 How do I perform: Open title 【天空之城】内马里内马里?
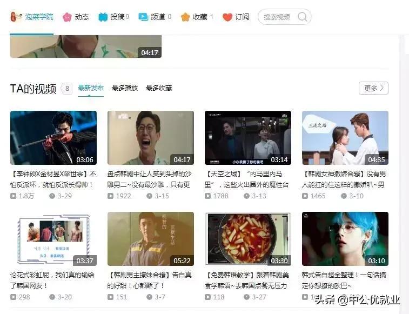click(x=247, y=179)
